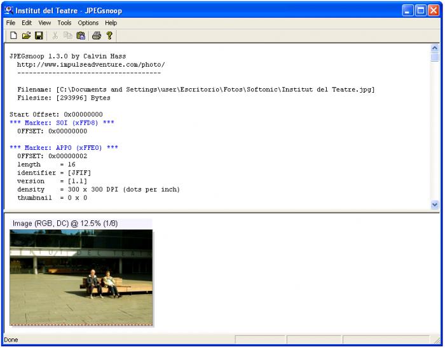The width and height of the screenshot is (445, 348).
Task: Click the impulseadventure.com URL text
Action: (x=91, y=65)
